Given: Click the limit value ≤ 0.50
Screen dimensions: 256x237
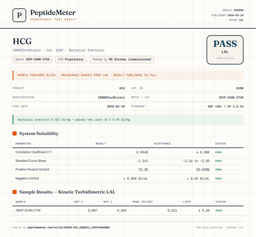Looking at the screenshot, I should [204, 210].
